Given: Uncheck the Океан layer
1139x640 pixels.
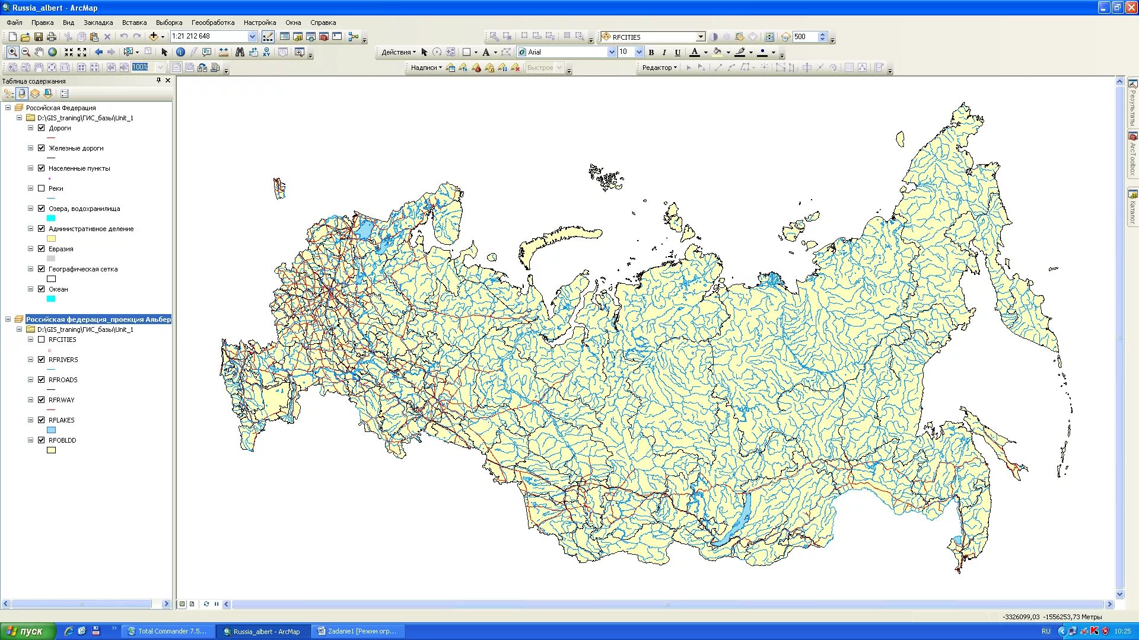Looking at the screenshot, I should [x=42, y=289].
